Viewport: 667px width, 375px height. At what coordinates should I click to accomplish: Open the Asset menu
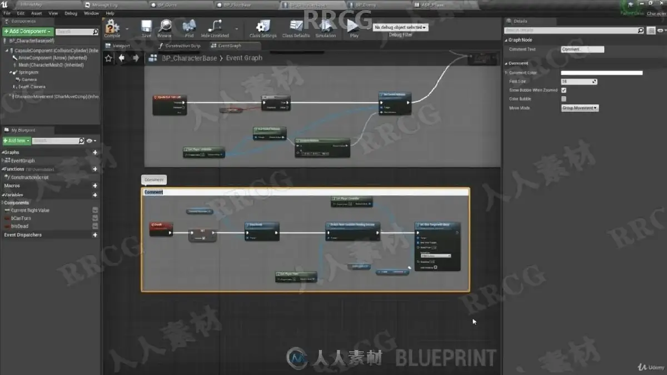[x=36, y=13]
